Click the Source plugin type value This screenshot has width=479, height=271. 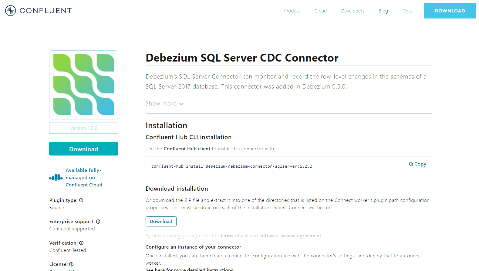click(x=57, y=208)
